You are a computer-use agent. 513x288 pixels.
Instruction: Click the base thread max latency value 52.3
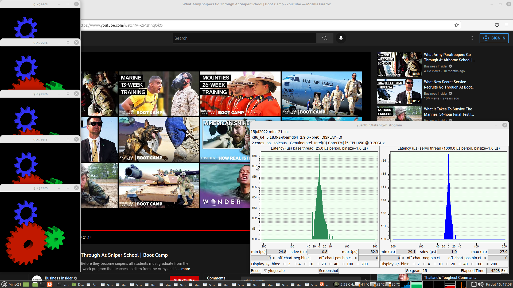pos(369,252)
